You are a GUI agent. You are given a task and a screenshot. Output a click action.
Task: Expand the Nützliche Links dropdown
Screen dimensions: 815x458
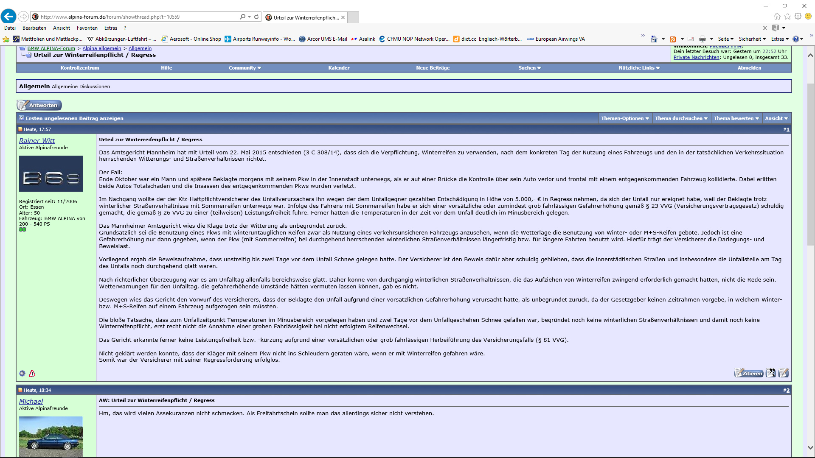[x=639, y=68]
